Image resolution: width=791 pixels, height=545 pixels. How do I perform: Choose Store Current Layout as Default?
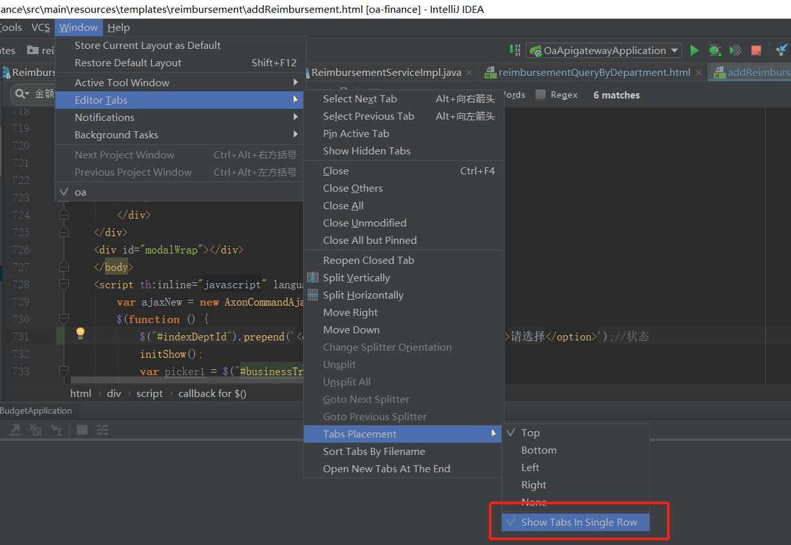(x=180, y=46)
